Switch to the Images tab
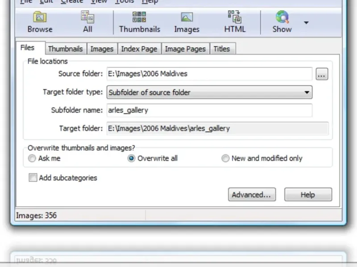Image resolution: width=357 pixels, height=267 pixels. tap(102, 49)
